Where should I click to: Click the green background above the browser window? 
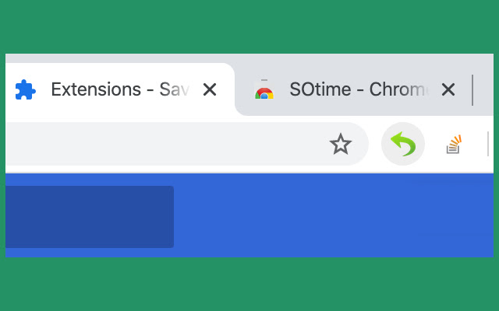click(x=249, y=26)
